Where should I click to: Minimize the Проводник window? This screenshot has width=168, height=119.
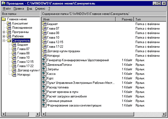coord(155,3)
